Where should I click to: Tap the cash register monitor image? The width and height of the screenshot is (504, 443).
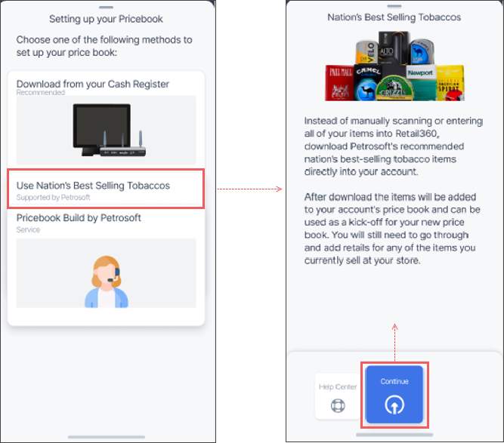[106, 130]
